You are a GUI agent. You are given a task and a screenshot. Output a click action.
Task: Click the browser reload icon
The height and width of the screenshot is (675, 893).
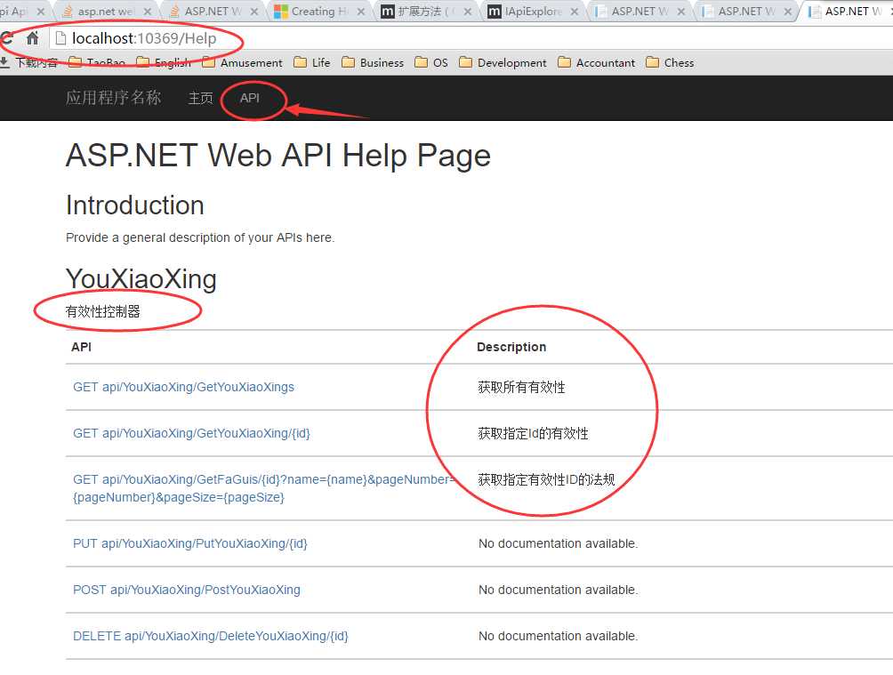[x=7, y=38]
